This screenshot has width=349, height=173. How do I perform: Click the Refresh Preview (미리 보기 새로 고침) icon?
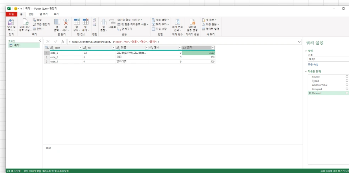tap(26, 22)
